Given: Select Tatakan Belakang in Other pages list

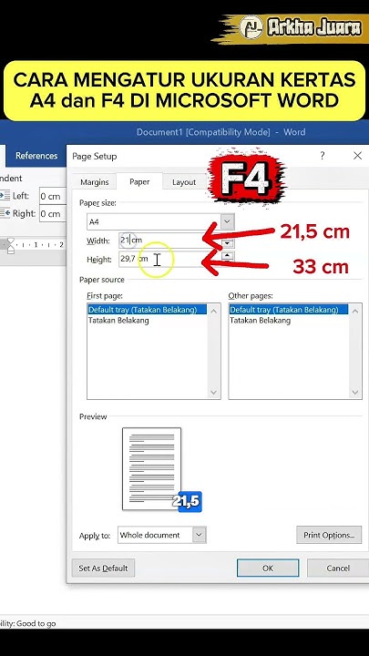Looking at the screenshot, I should click(x=260, y=321).
